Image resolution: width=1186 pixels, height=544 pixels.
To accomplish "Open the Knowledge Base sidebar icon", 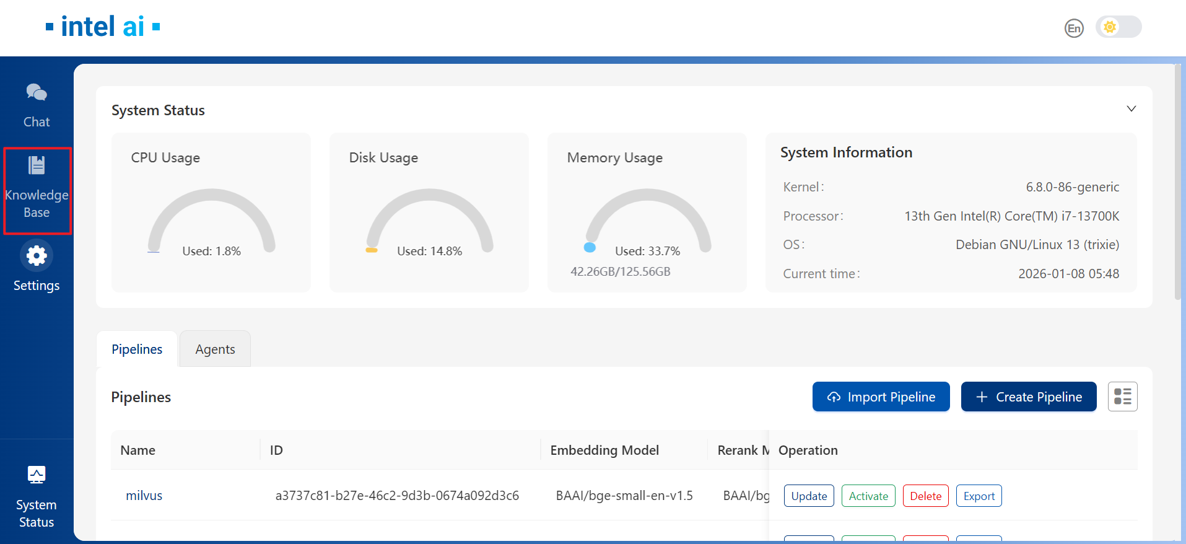I will click(x=37, y=166).
